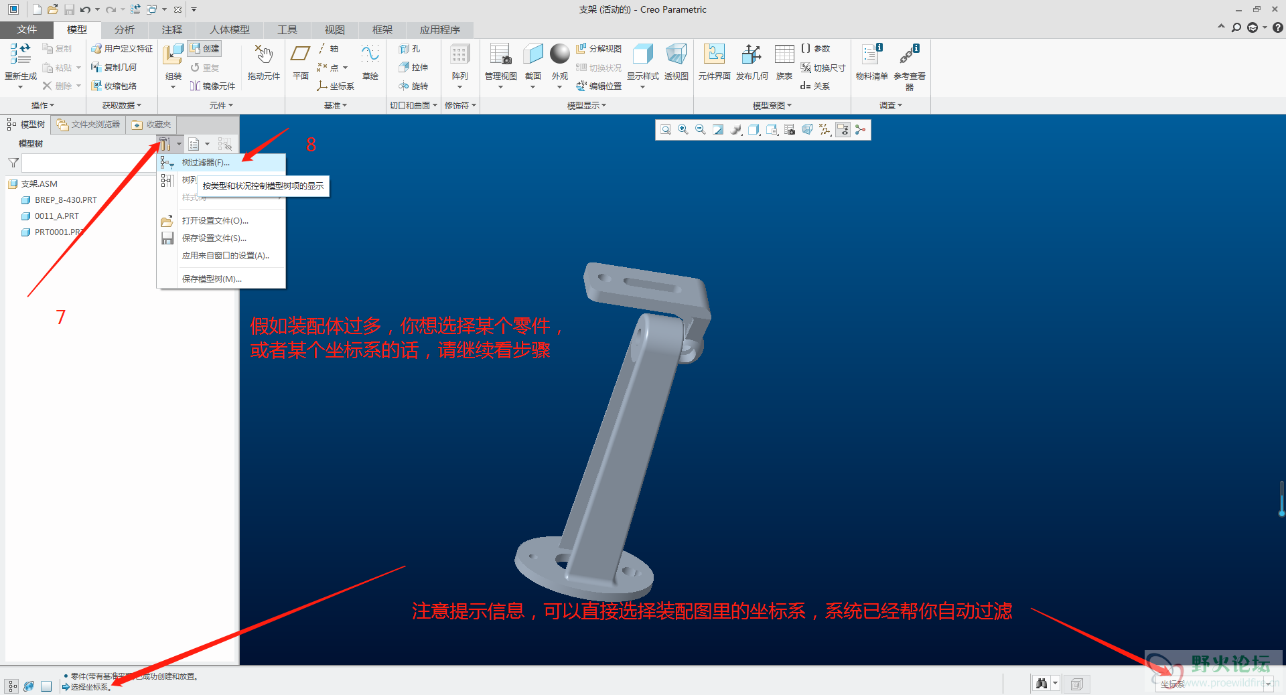Toggle web browser icon in status bar

(x=29, y=686)
